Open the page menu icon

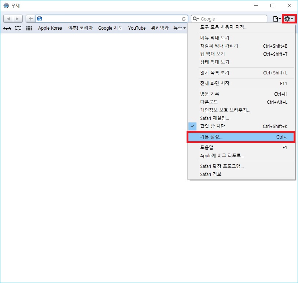pos(277,19)
